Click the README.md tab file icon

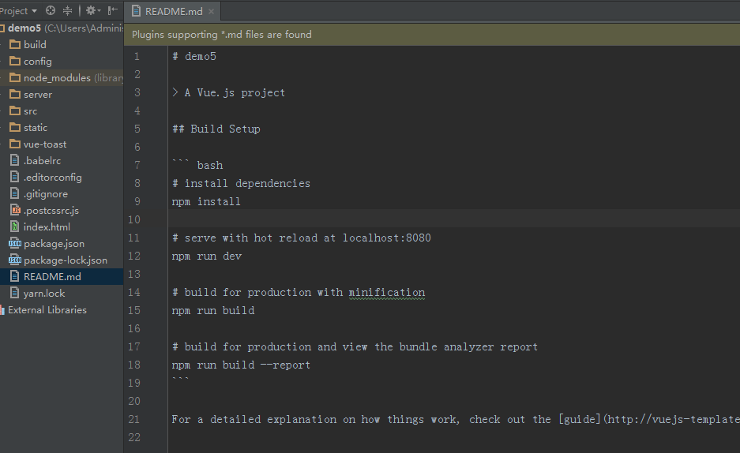(136, 11)
